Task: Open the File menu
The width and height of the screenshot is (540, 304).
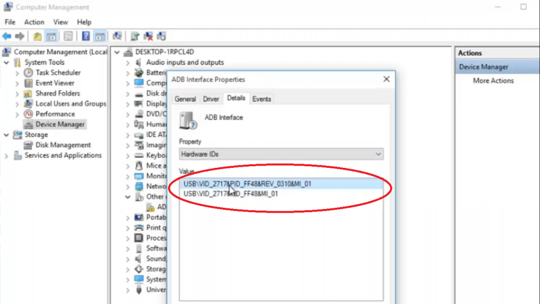Action: 10,22
